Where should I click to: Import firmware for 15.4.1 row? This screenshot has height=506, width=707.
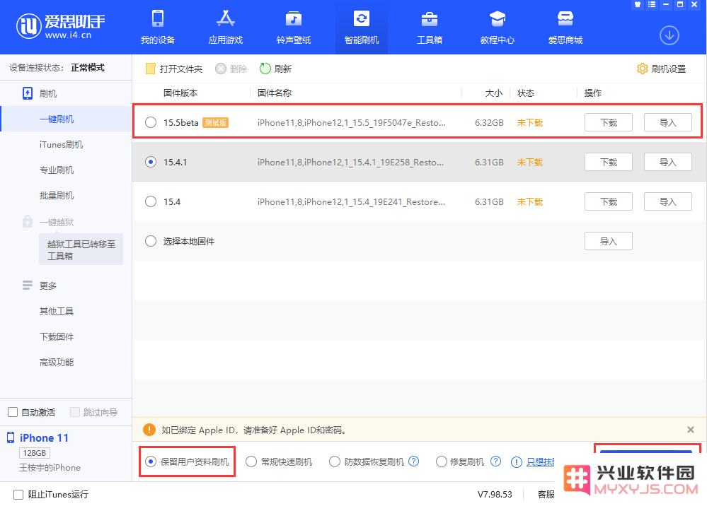coord(668,162)
